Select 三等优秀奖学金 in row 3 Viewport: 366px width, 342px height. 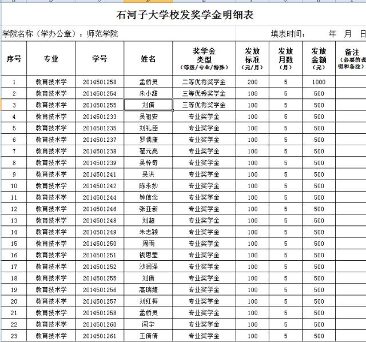pos(204,105)
